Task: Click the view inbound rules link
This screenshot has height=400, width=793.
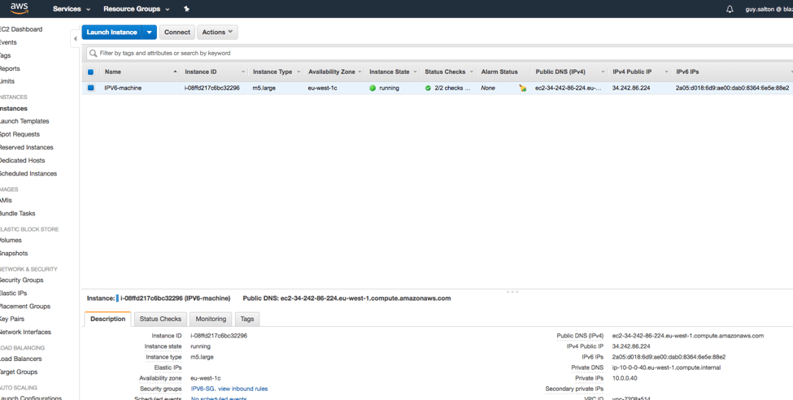Action: point(242,389)
